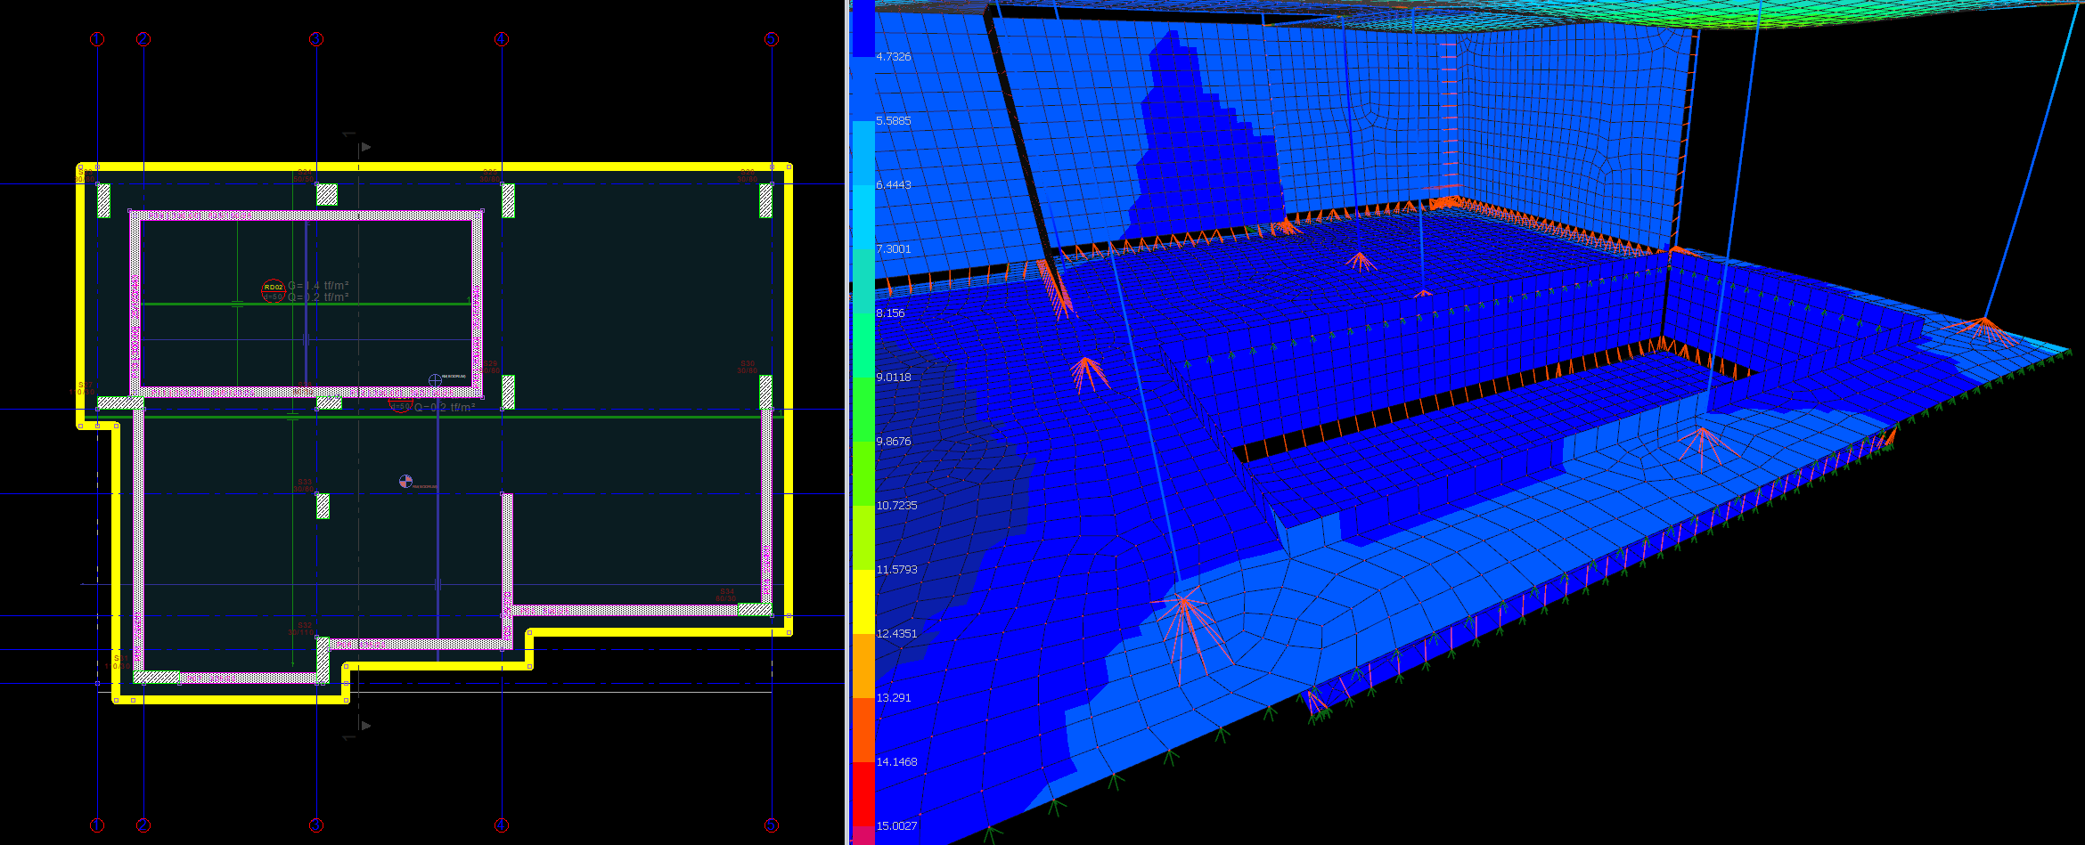Image resolution: width=2085 pixels, height=845 pixels.
Task: Click legend value 13.291
Action: [894, 697]
